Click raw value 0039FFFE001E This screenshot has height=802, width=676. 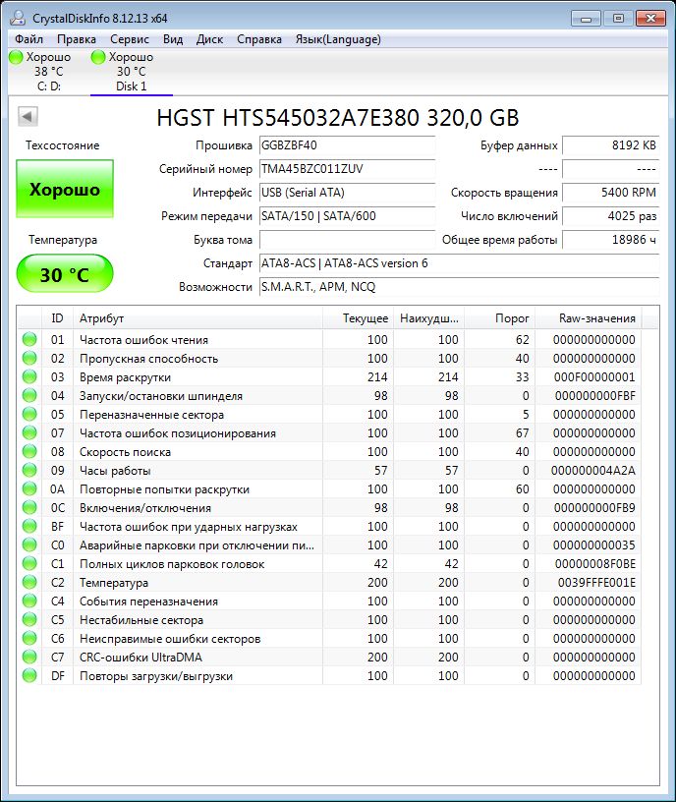[596, 583]
